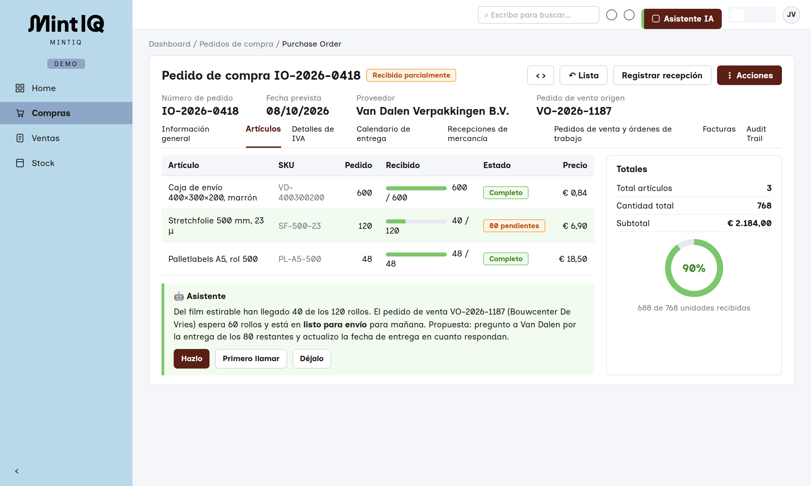
Task: Open the Detalles de IVA tab
Action: [x=318, y=134]
